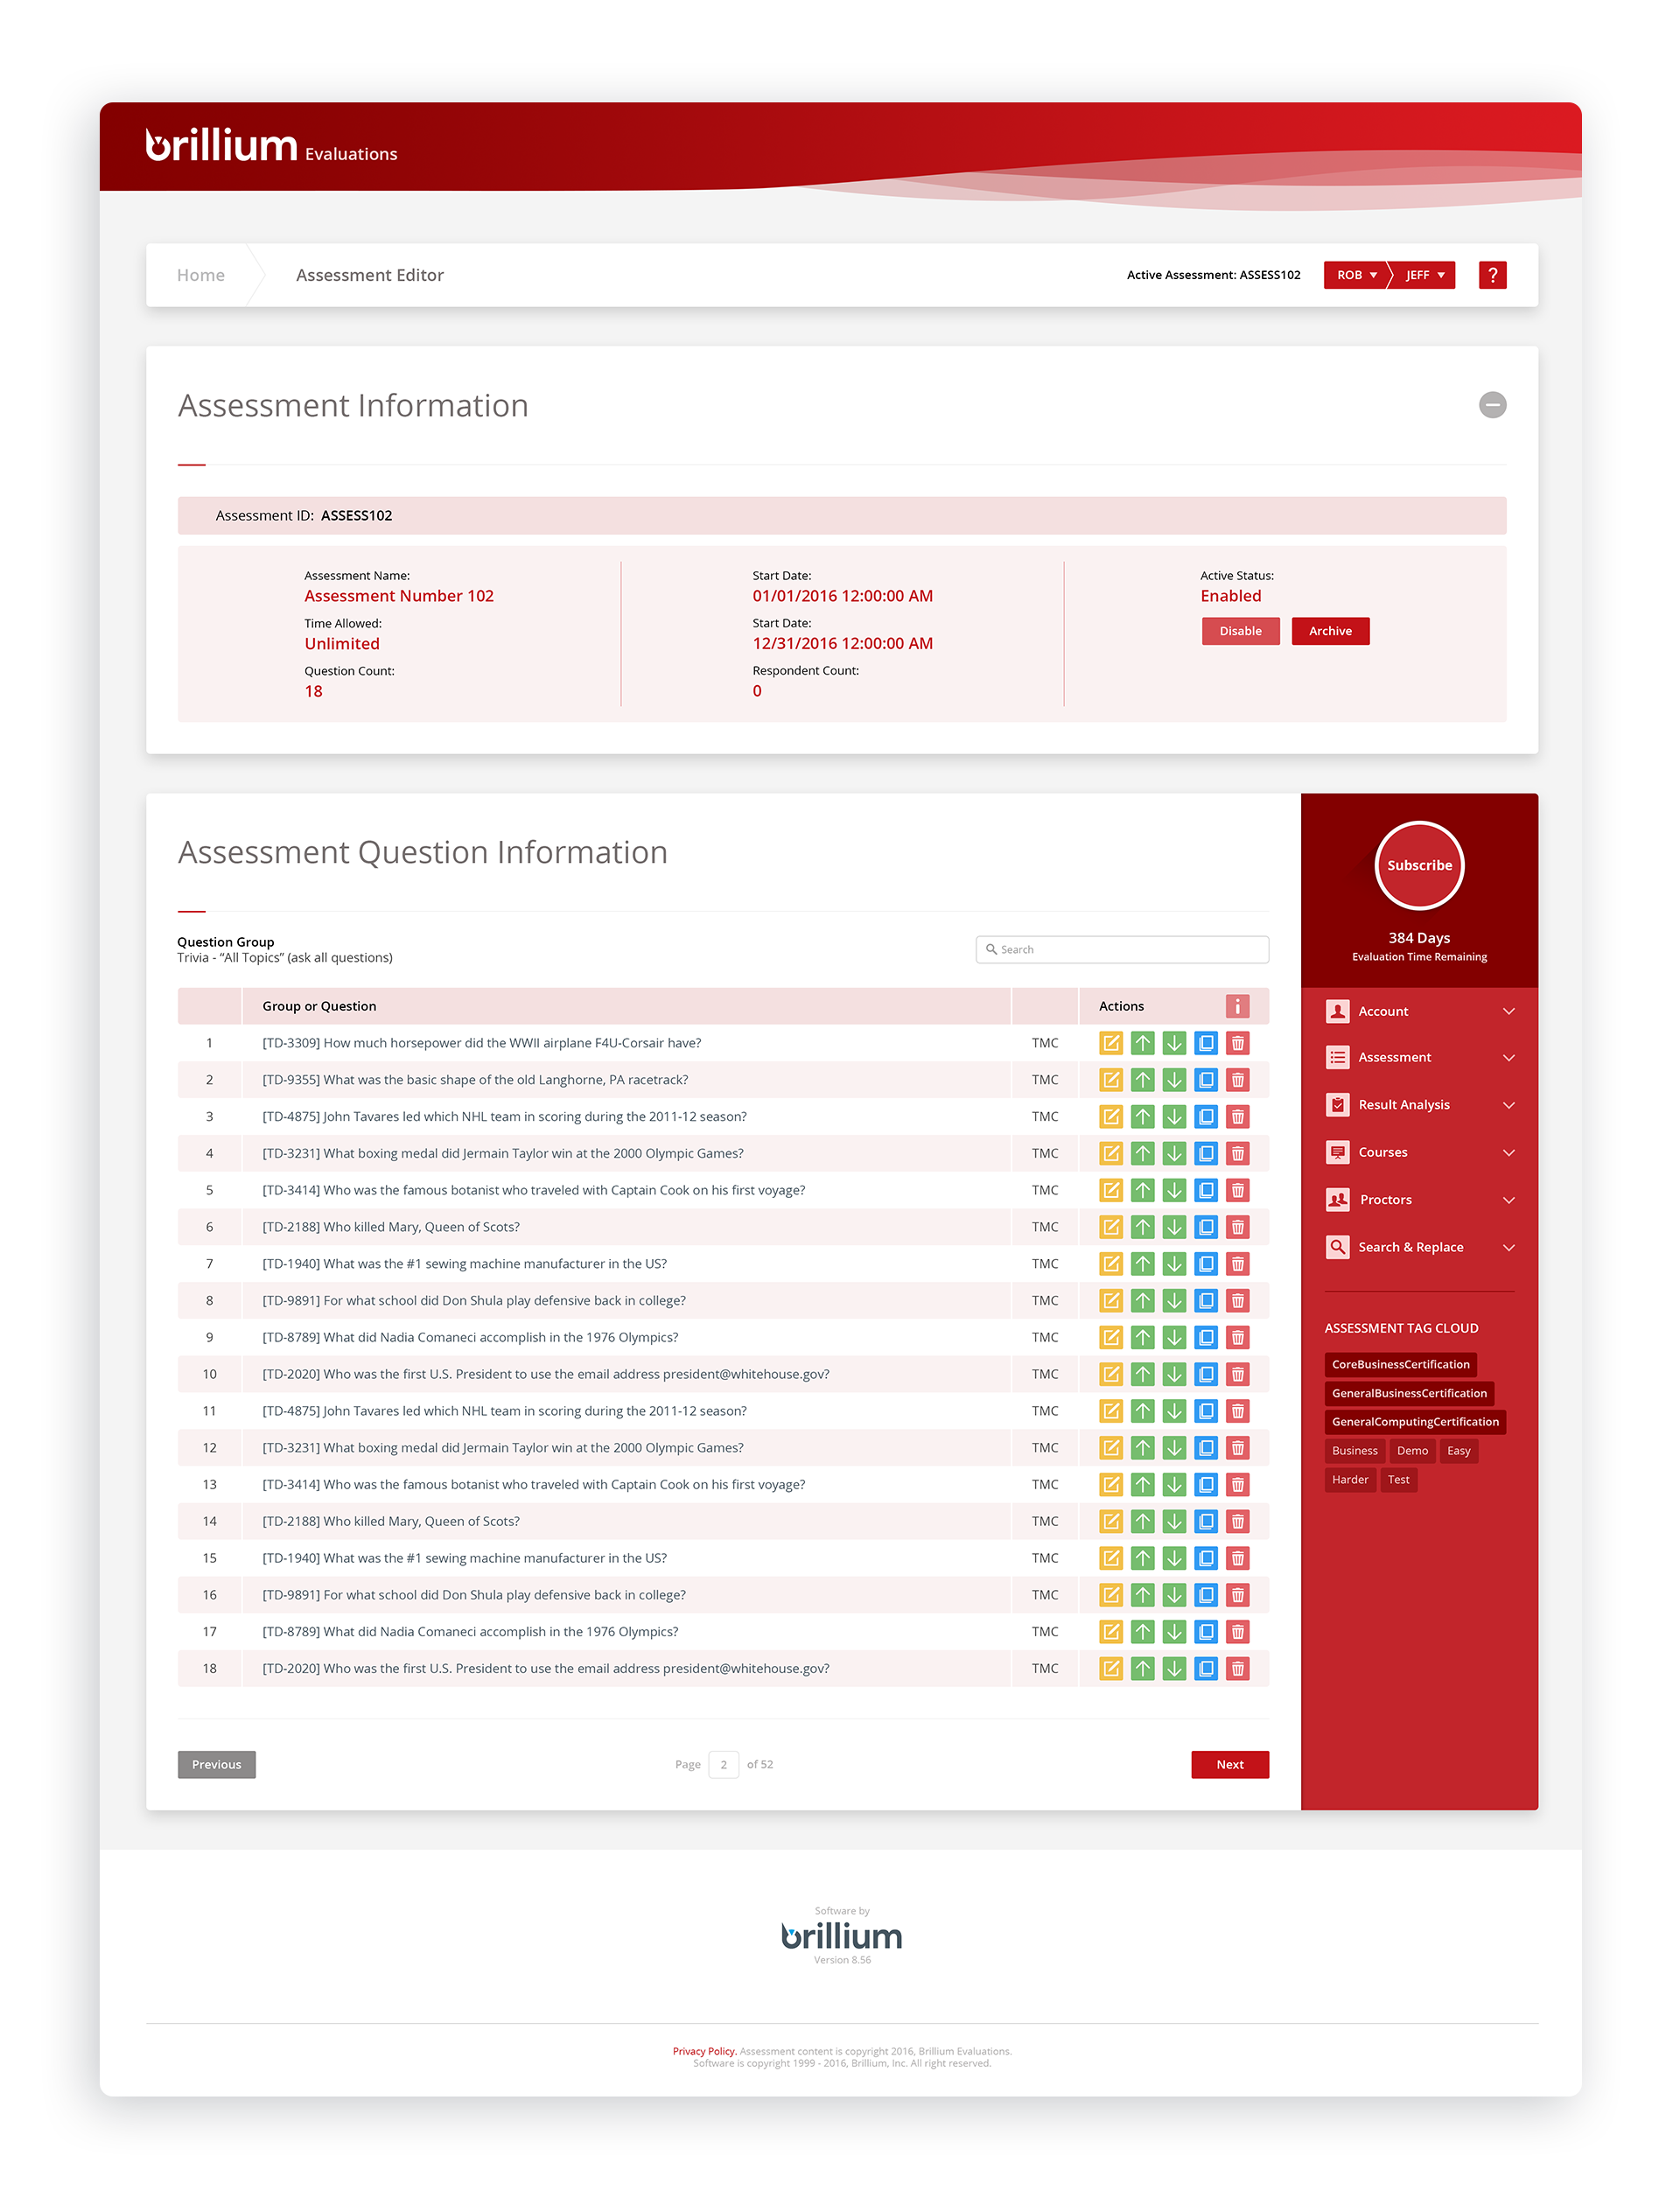
Task: Move question row 2 up
Action: click(1142, 1080)
